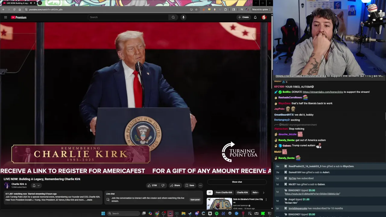Start voice search with microphone icon
The height and width of the screenshot is (217, 386).
183,17
